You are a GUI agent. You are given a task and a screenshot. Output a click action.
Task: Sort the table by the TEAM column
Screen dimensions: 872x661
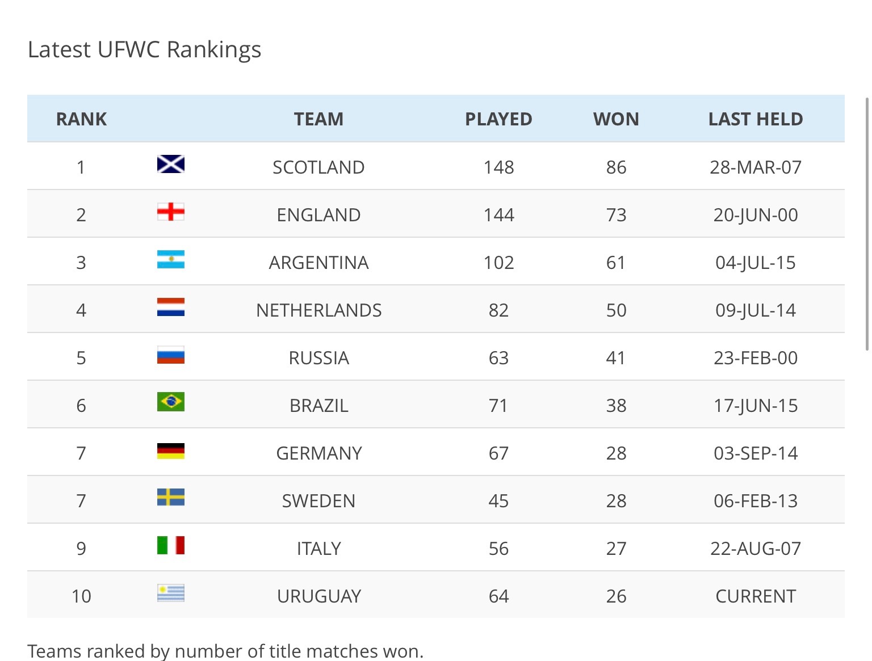[x=318, y=119]
